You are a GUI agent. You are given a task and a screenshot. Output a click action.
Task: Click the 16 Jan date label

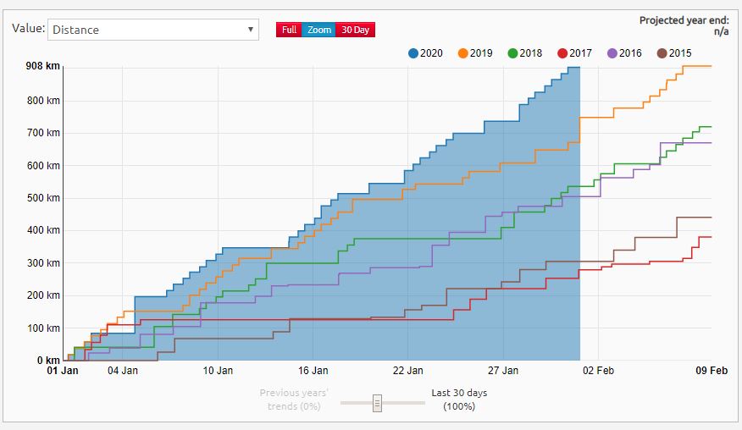[x=313, y=371]
